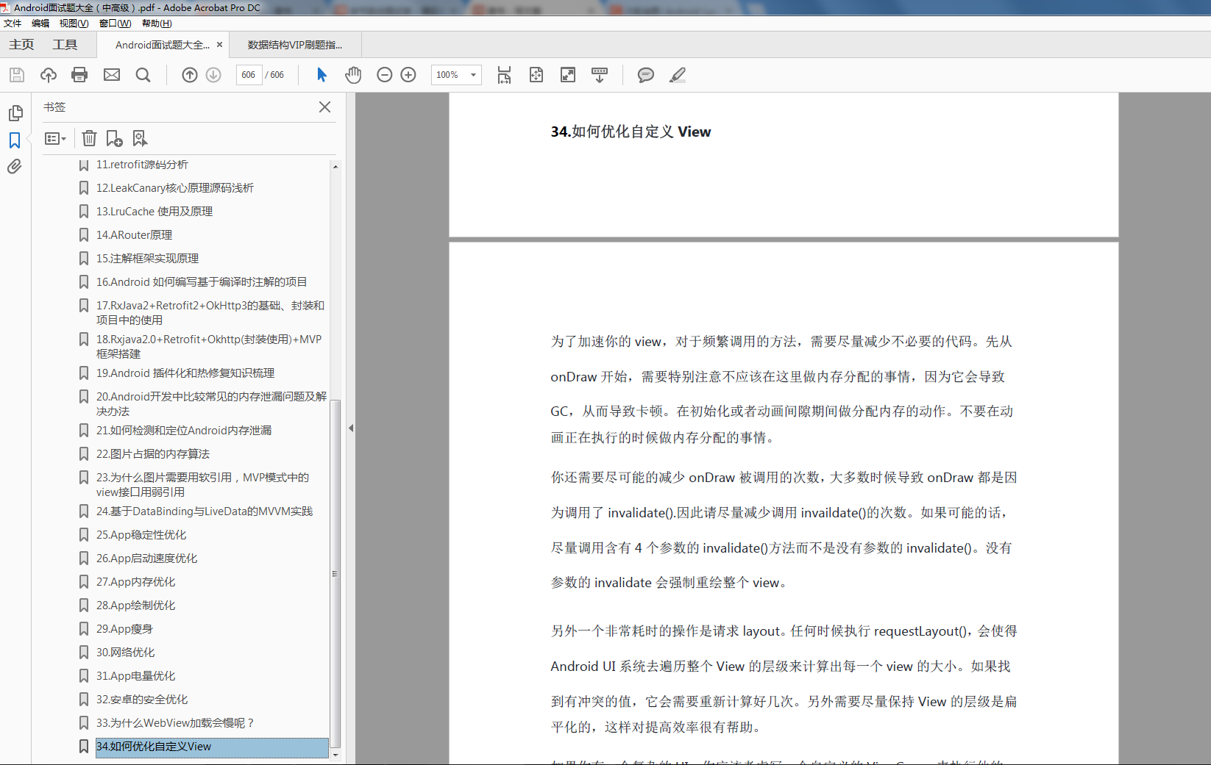
Task: Switch to the 主页 tab
Action: (21, 45)
